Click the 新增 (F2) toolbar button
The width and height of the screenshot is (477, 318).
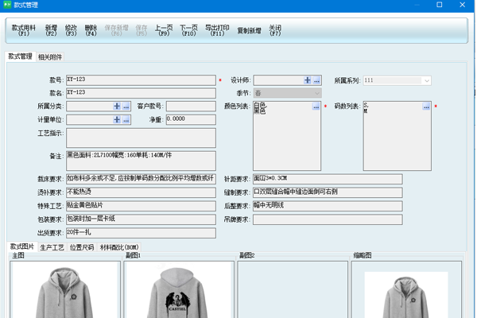coord(51,30)
